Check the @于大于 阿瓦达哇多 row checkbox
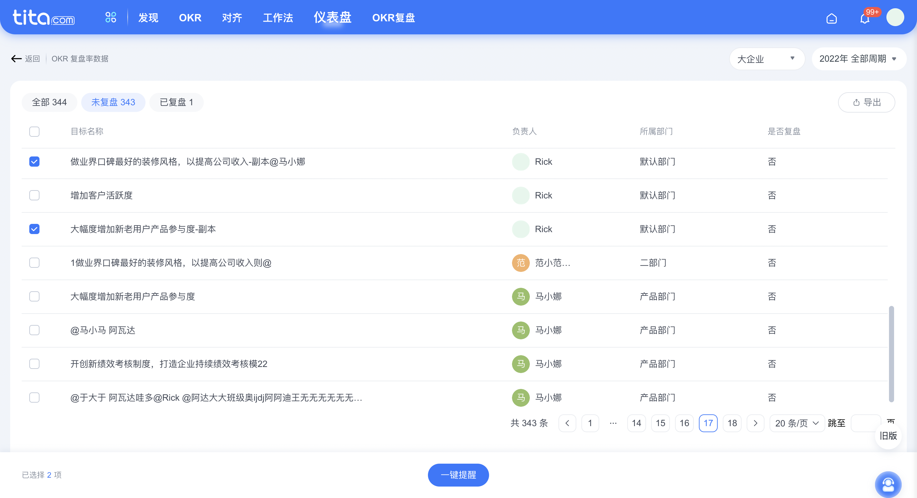 pyautogui.click(x=34, y=398)
